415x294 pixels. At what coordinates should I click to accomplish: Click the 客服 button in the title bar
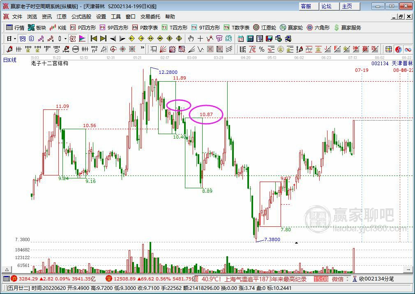point(309,6)
